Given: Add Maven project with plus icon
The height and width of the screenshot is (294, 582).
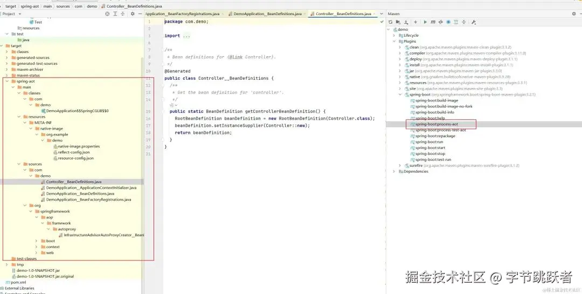Looking at the screenshot, I should click(x=415, y=22).
